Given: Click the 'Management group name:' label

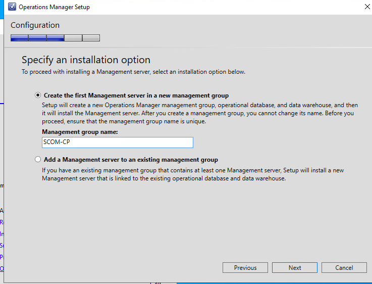Looking at the screenshot, I should pyautogui.click(x=80, y=132).
